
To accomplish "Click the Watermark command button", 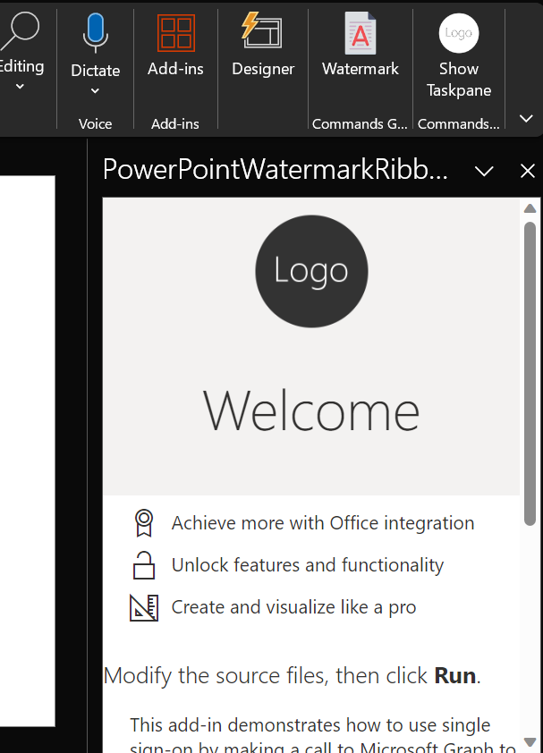I will [x=361, y=45].
